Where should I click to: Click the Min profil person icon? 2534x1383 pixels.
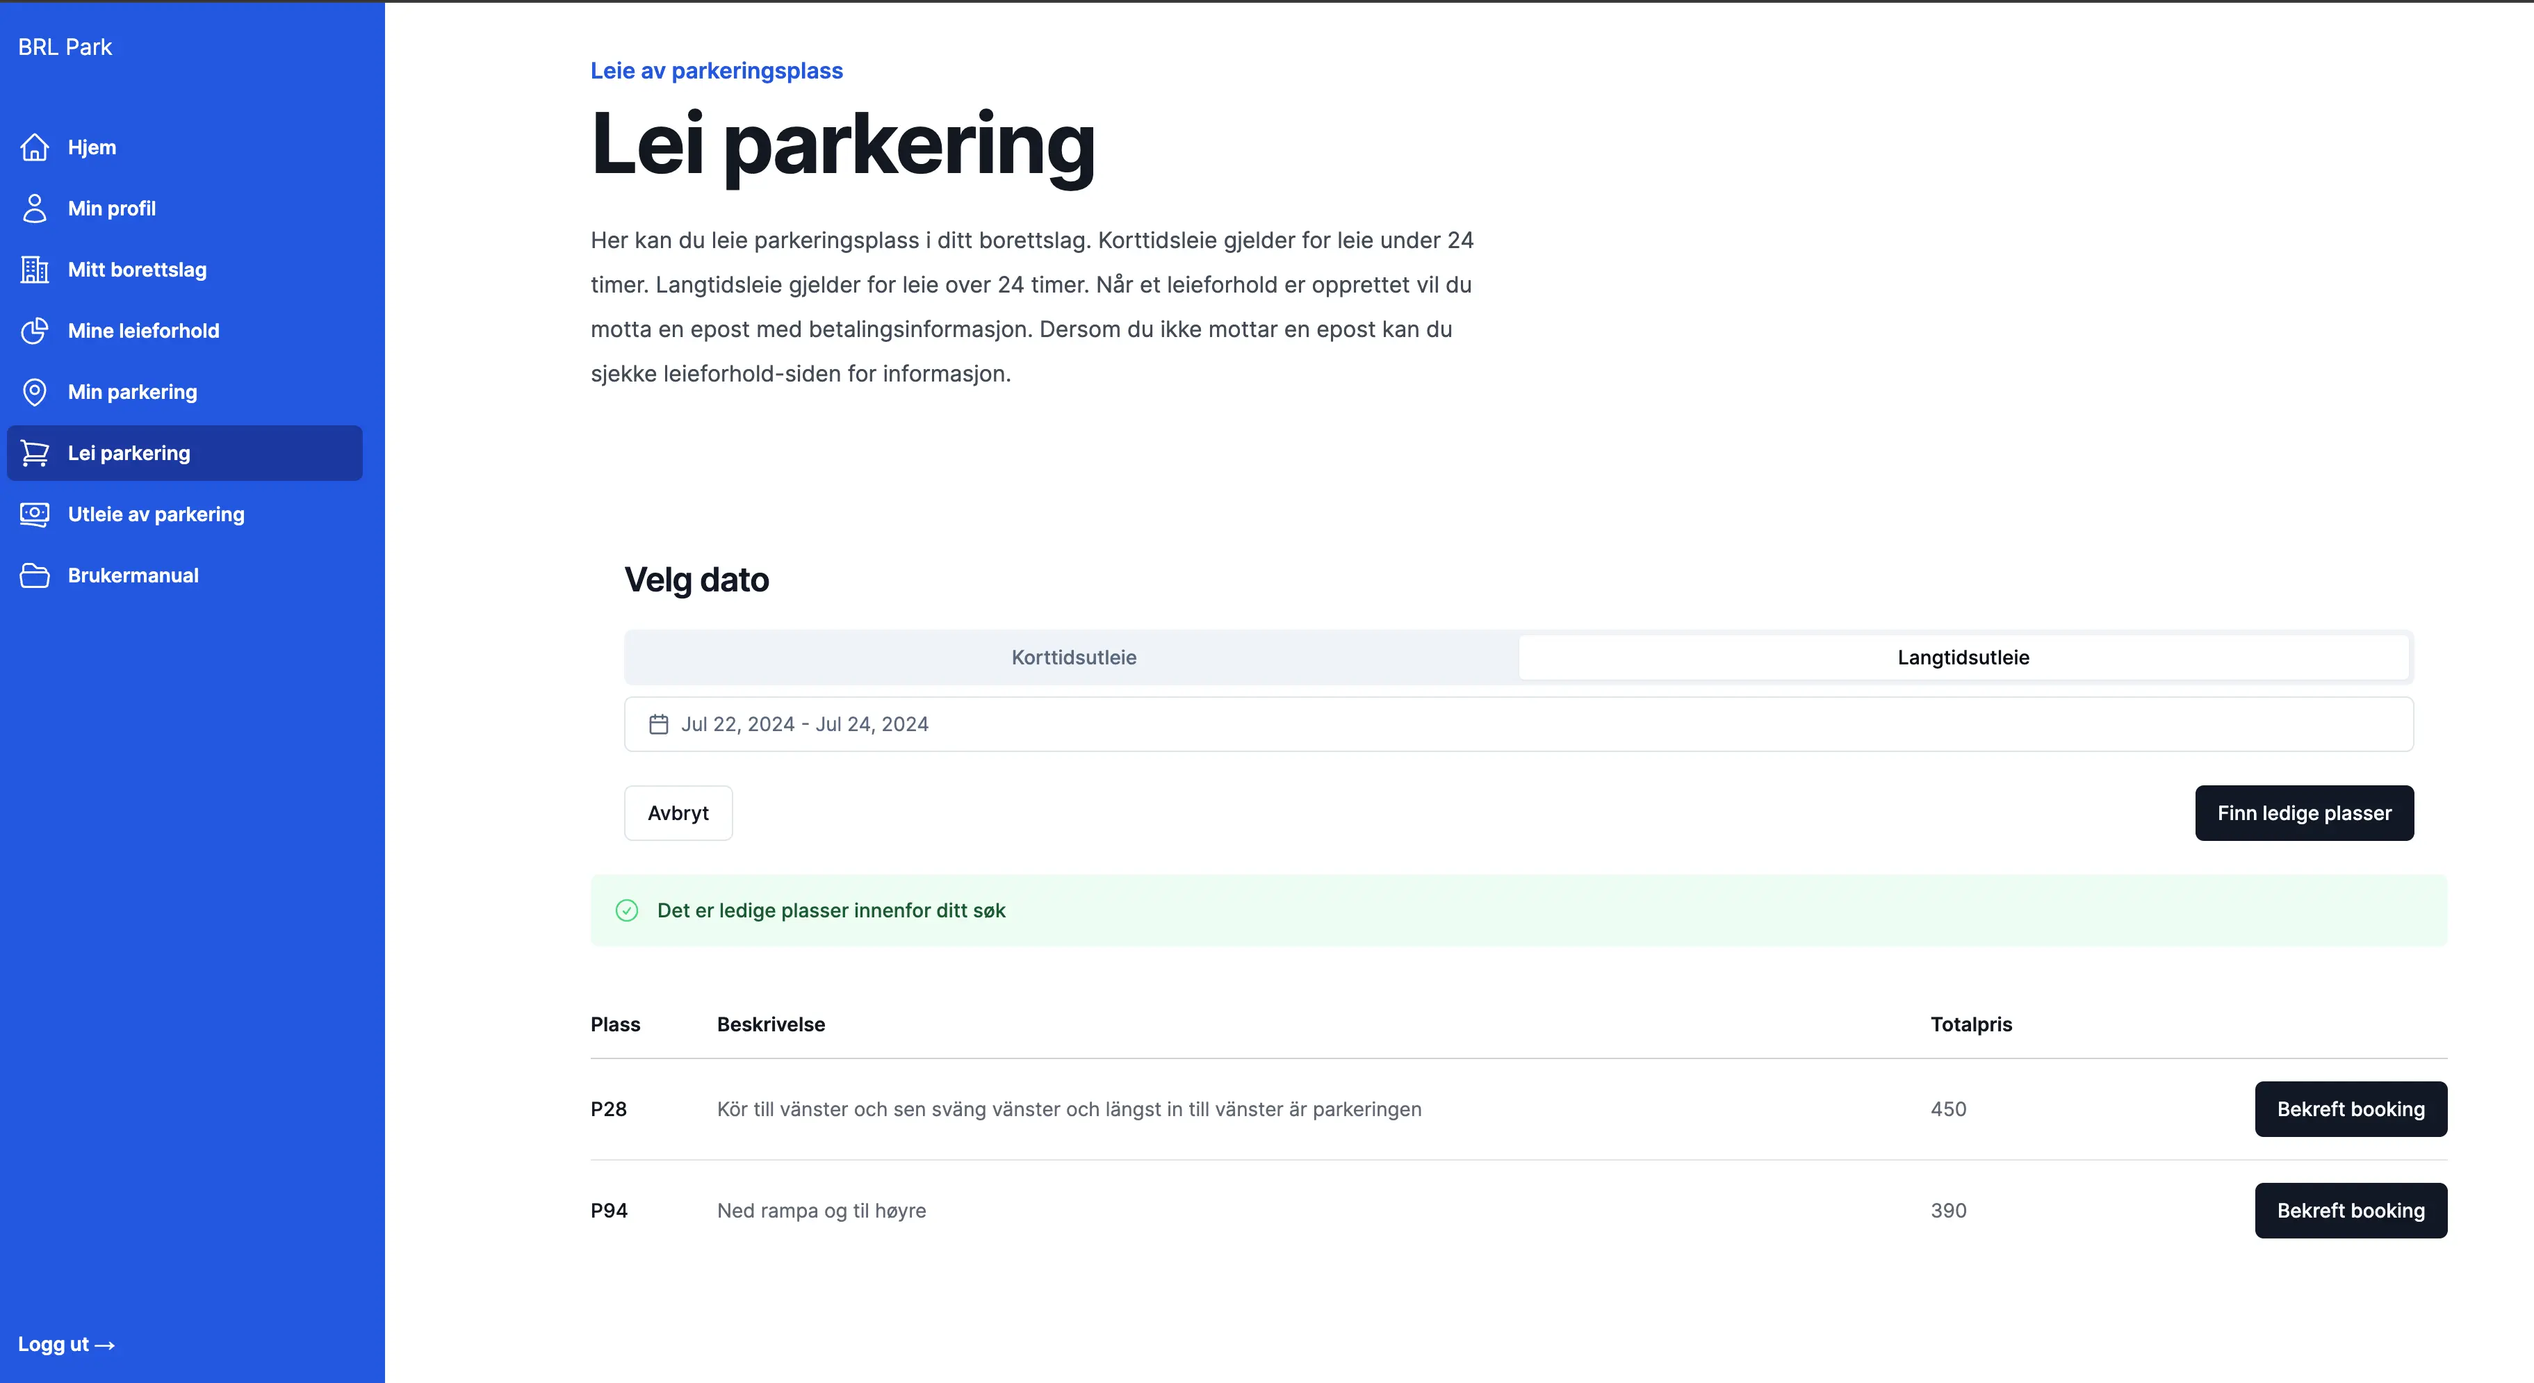pos(35,208)
